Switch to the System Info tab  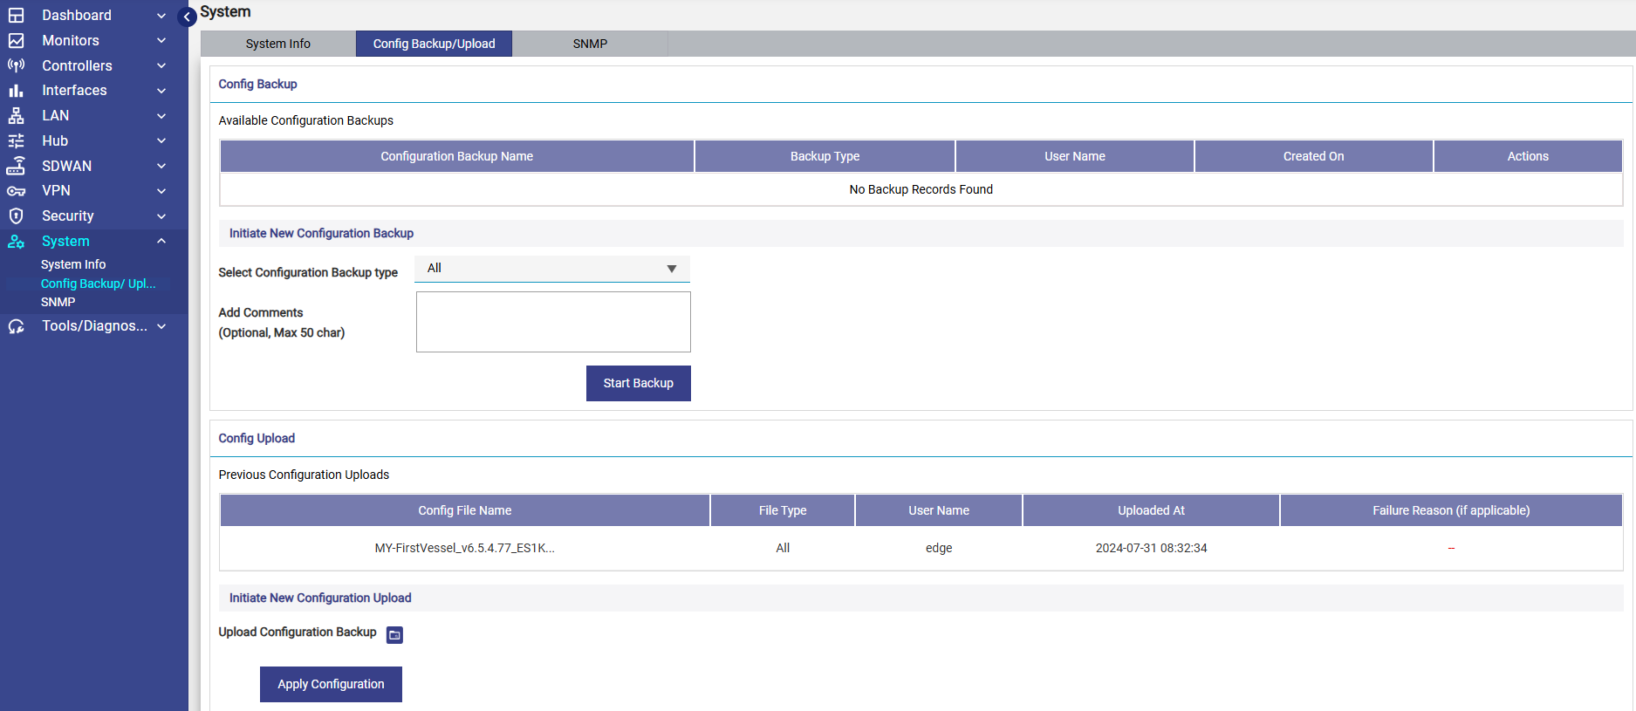coord(277,44)
